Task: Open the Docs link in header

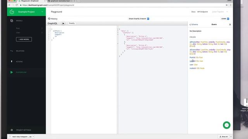Action: [x=193, y=12]
